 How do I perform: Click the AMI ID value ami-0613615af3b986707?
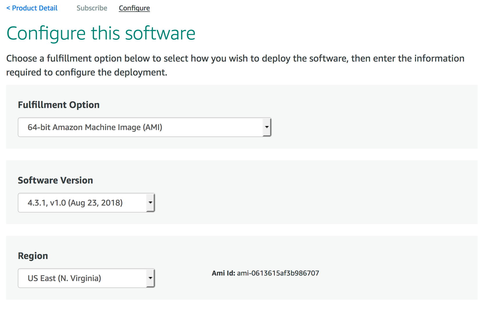278,273
